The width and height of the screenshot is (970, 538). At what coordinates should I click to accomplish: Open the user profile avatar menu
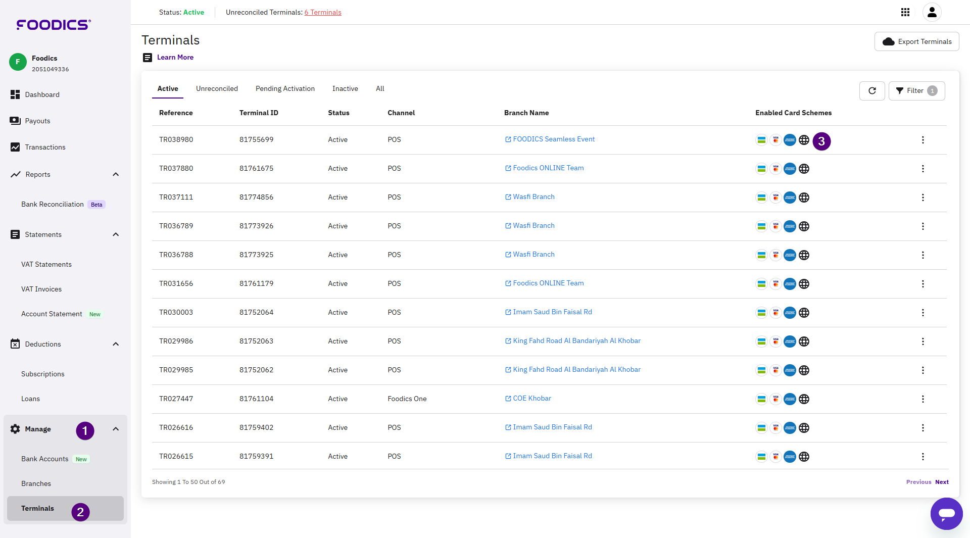pos(932,12)
